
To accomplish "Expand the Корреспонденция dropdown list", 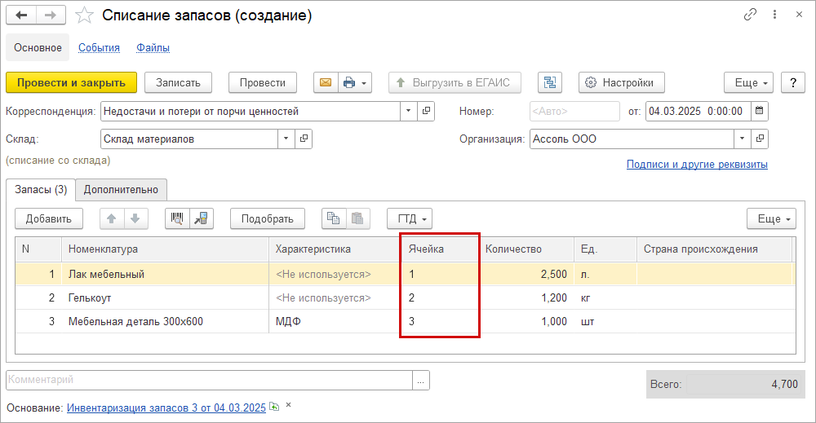I will (409, 111).
